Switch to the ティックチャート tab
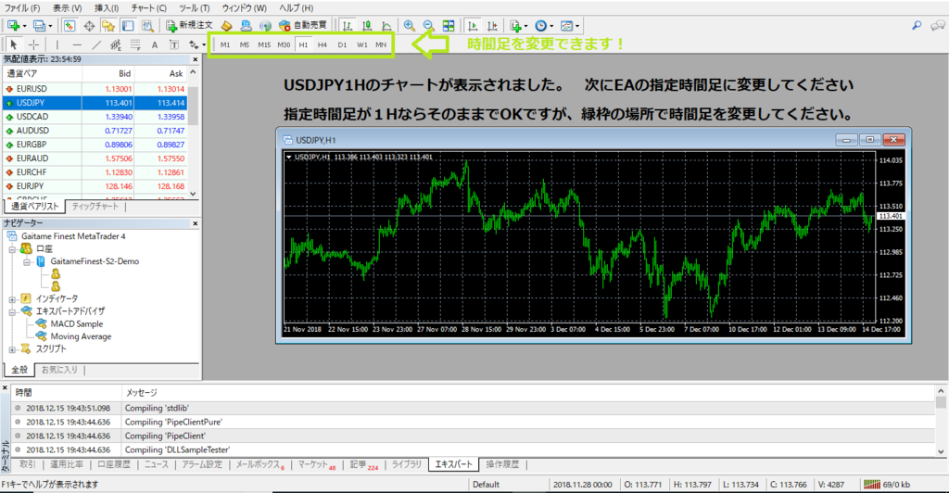This screenshot has height=493, width=949. (x=95, y=207)
